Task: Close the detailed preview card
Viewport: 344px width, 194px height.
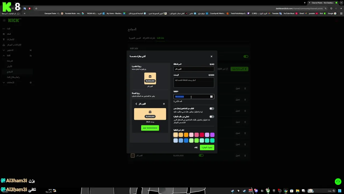Action: point(164,104)
